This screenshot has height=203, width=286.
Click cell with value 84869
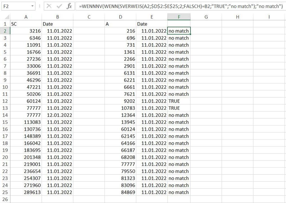pos(120,192)
